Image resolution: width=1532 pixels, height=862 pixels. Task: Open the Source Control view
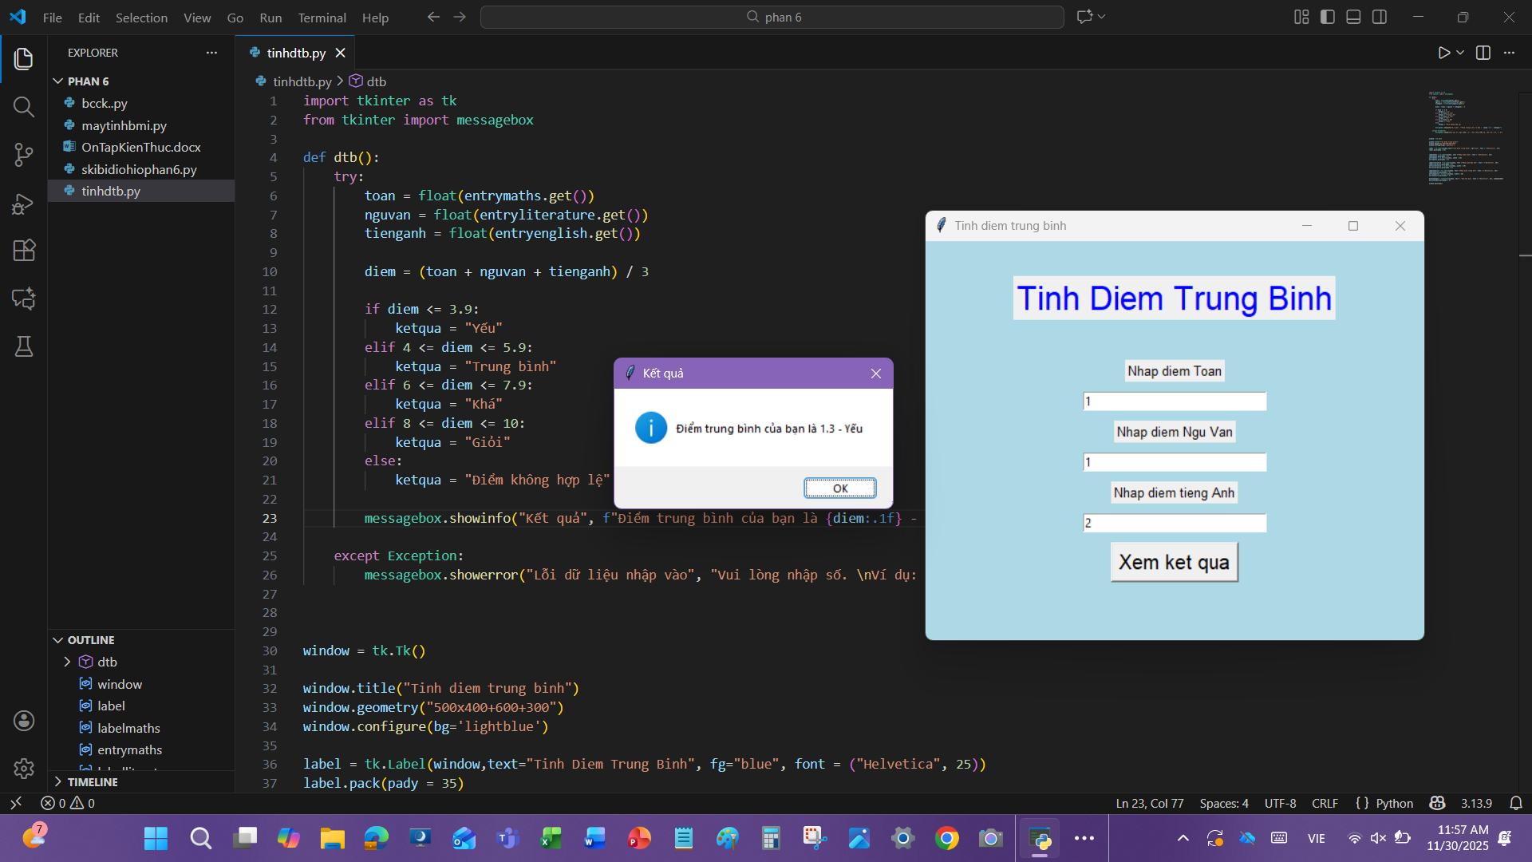coord(24,155)
